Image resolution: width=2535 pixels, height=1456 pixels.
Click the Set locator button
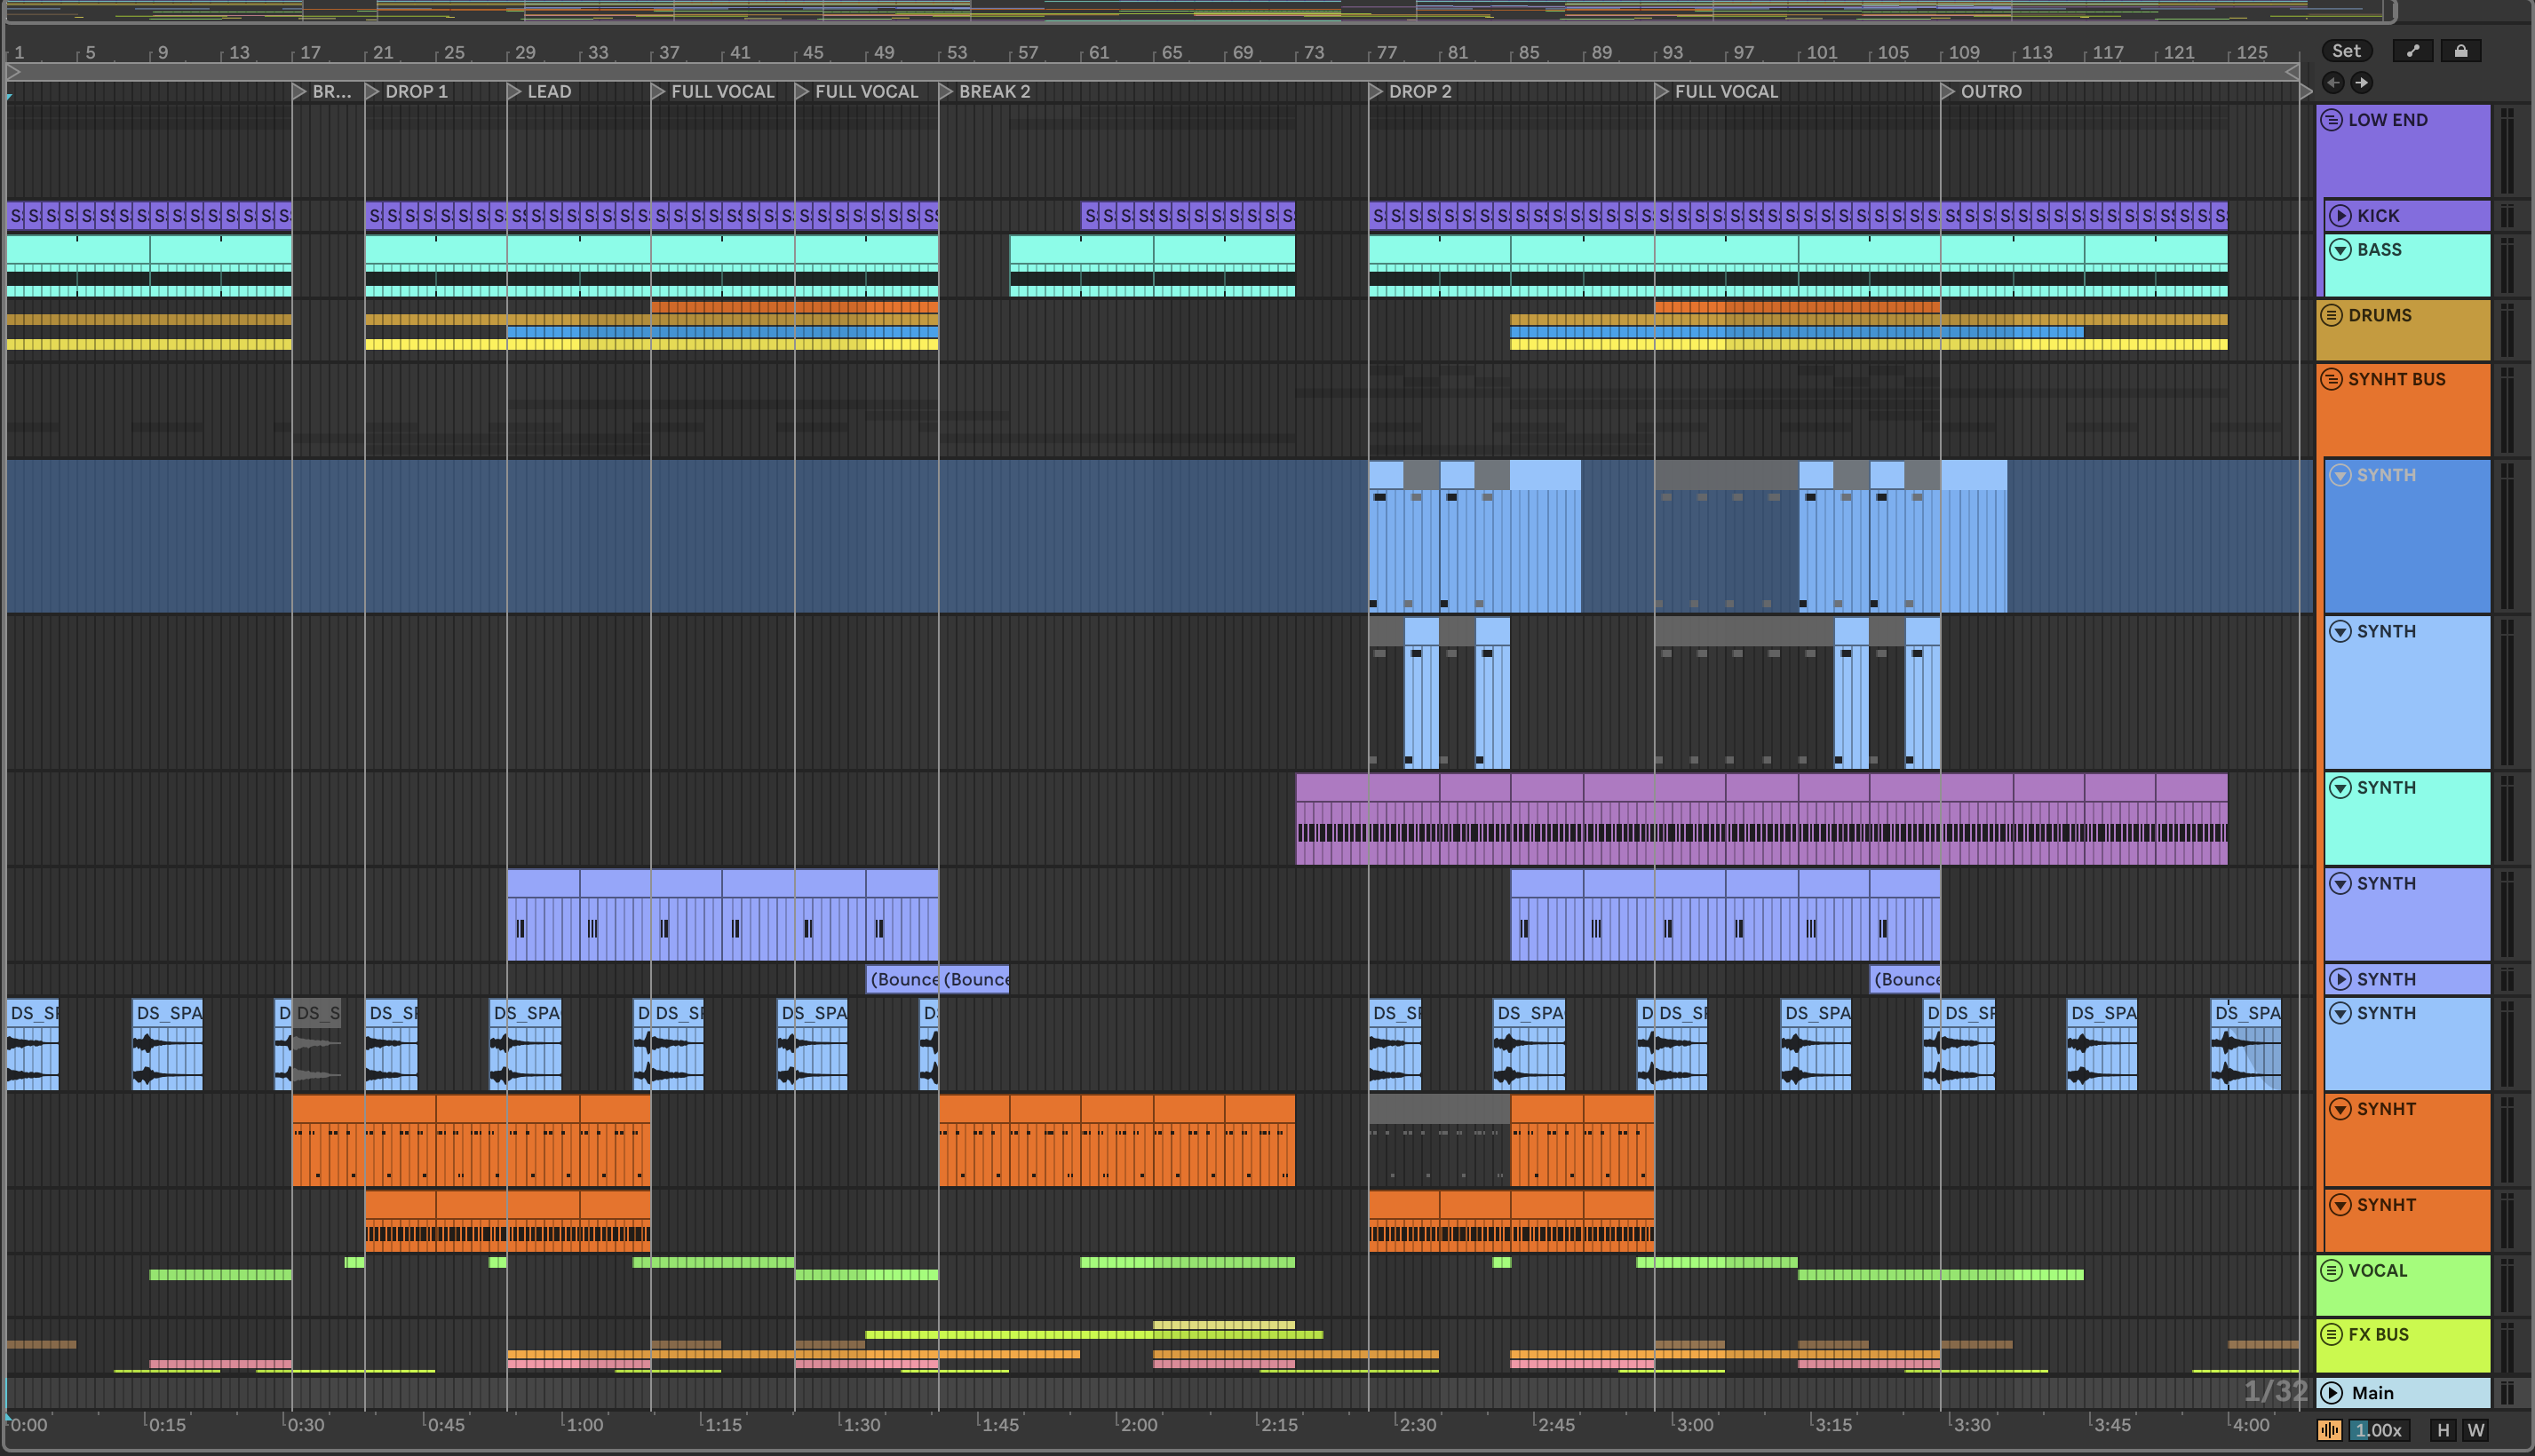coord(2346,51)
